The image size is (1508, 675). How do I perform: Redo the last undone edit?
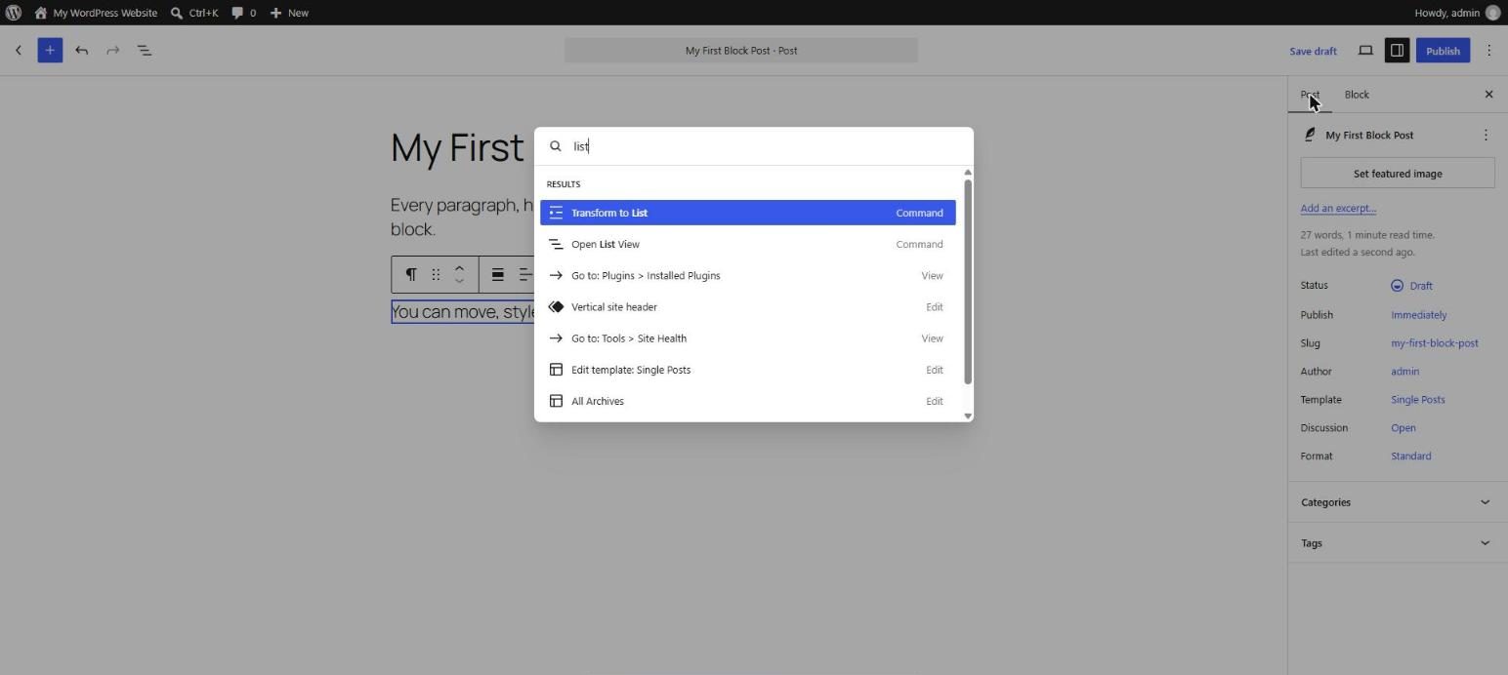tap(113, 51)
